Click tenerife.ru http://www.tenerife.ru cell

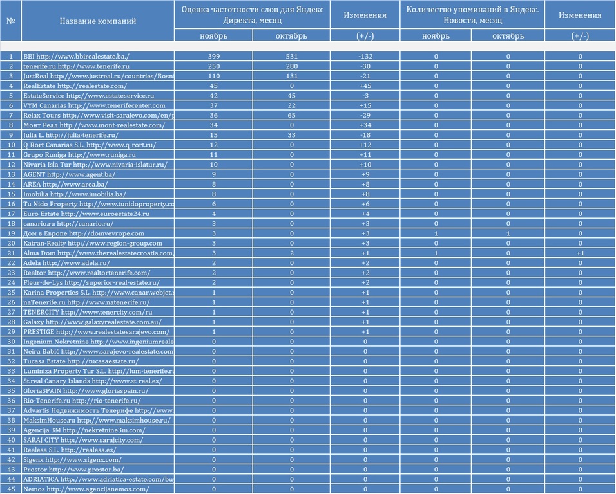tap(98, 66)
